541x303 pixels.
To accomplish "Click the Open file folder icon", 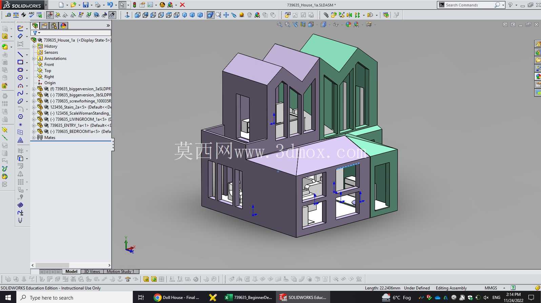I will [73, 5].
